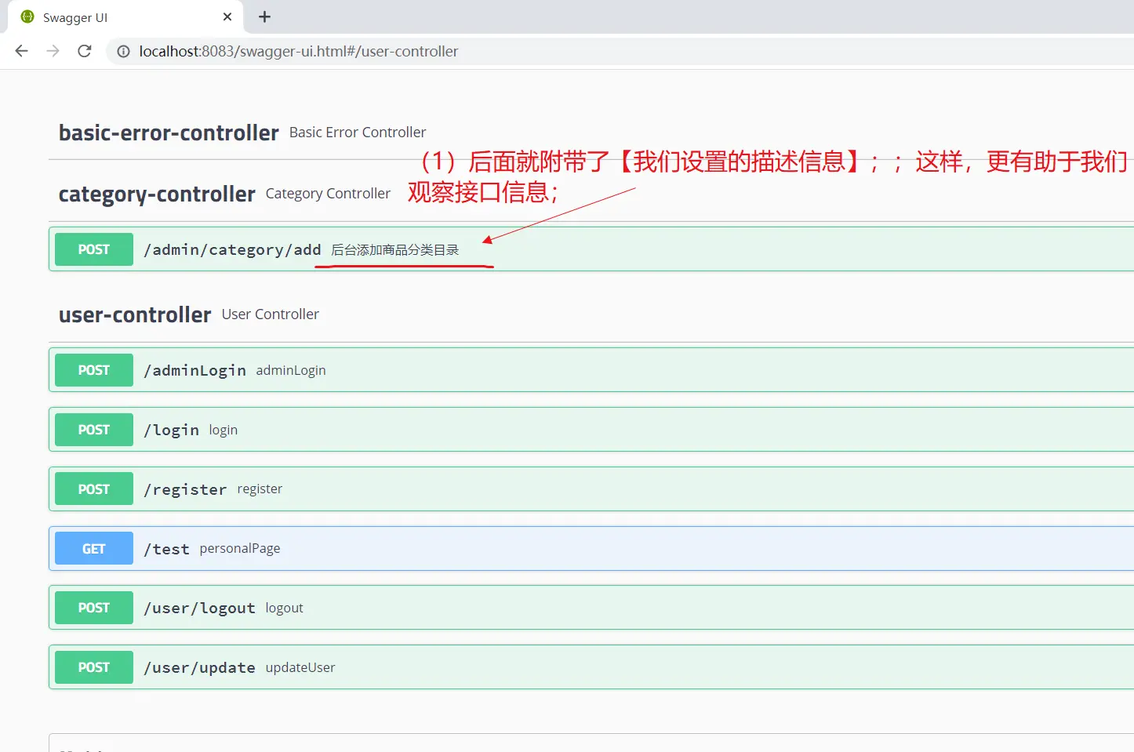Expand the /user/logout endpoint row
The width and height of the screenshot is (1134, 752).
pyautogui.click(x=591, y=608)
